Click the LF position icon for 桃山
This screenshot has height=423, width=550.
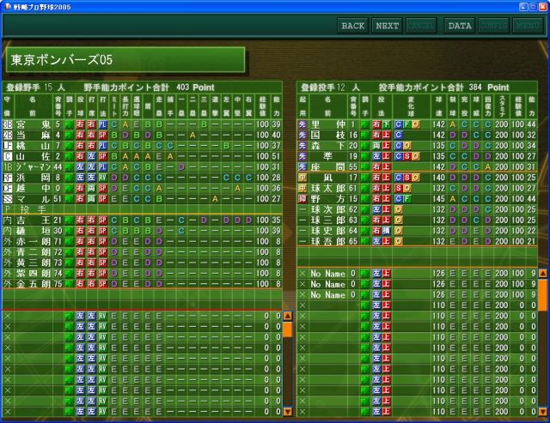point(8,146)
